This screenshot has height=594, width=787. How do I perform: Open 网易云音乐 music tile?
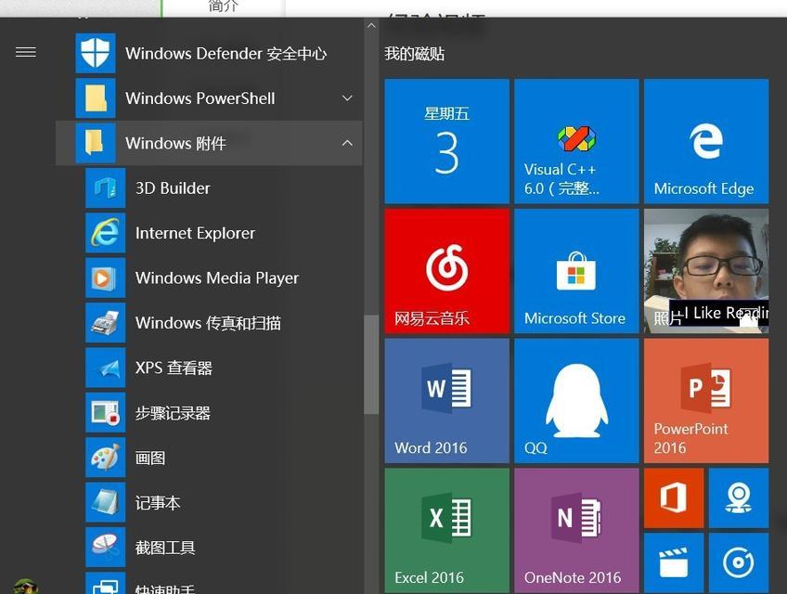click(446, 271)
